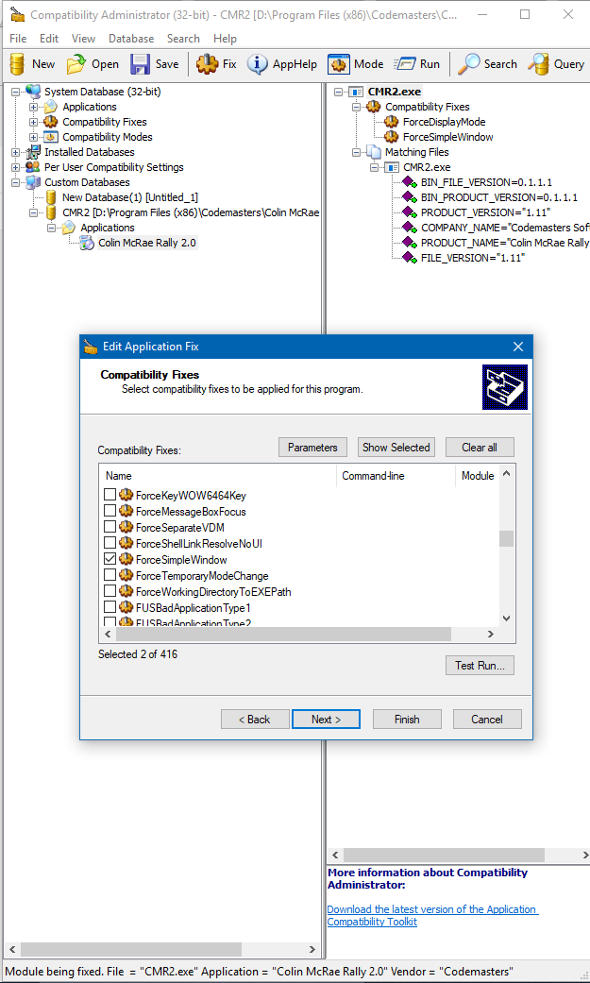Open the Database menu
Image resolution: width=590 pixels, height=983 pixels.
[131, 38]
